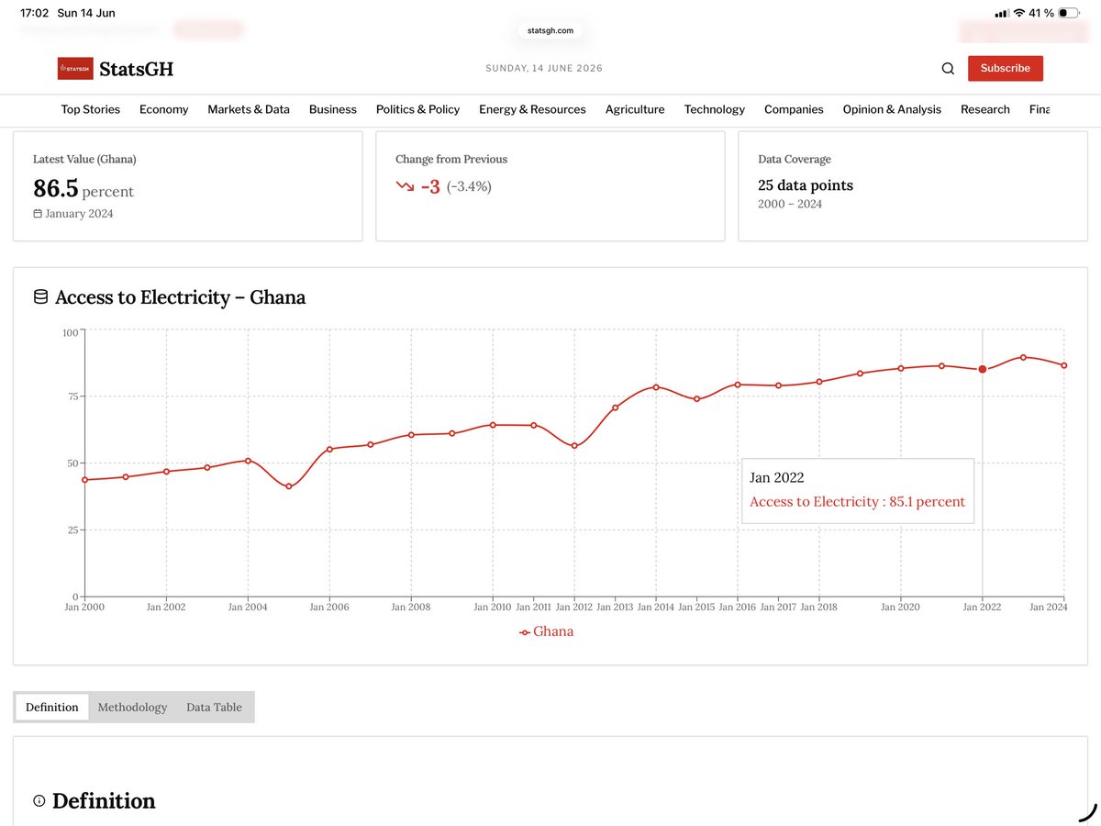Click tooltip text 'Access to Electricity : 85.1 percent'
Image resolution: width=1101 pixels, height=826 pixels.
(857, 502)
